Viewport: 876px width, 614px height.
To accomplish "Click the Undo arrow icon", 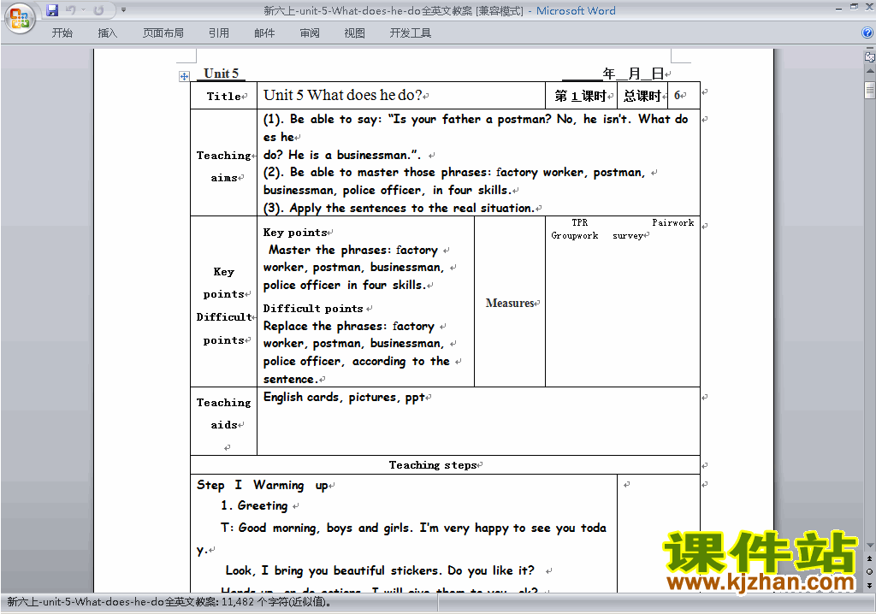I will coord(70,10).
